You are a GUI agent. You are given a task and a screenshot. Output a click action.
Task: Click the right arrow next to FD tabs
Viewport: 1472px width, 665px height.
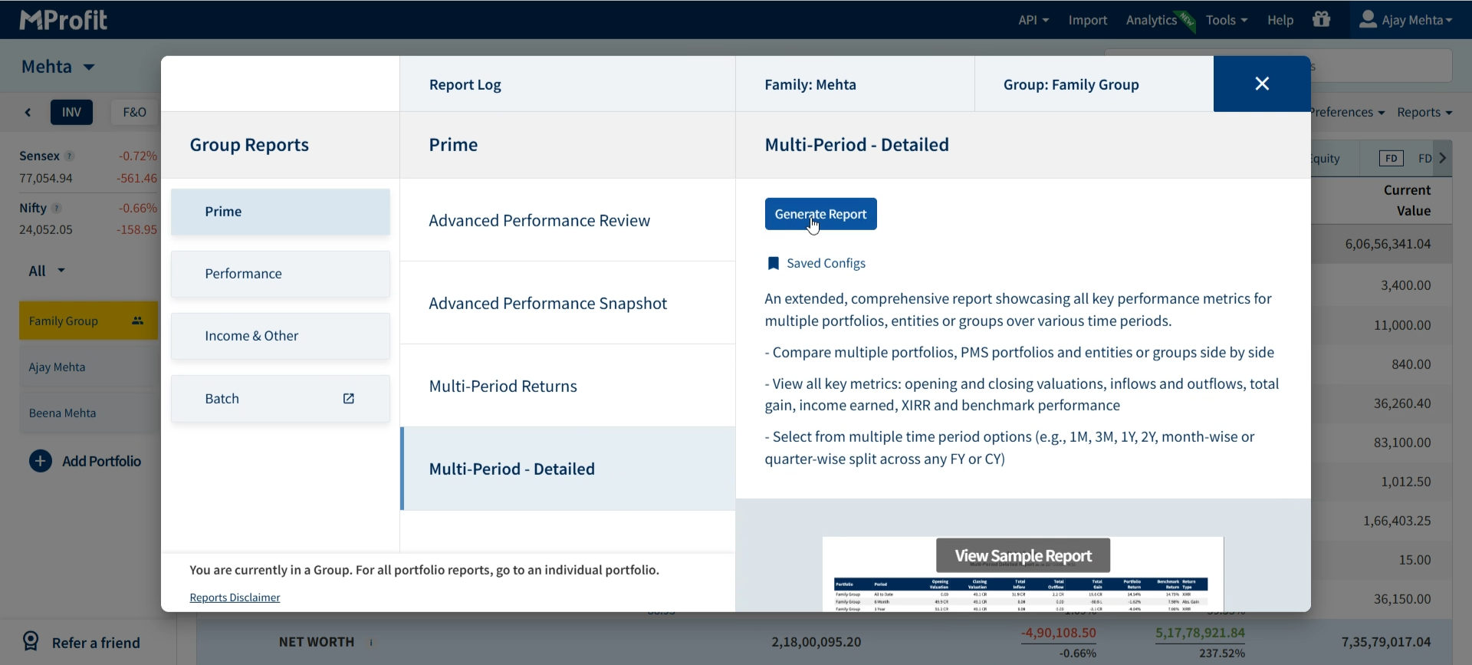pos(1443,158)
